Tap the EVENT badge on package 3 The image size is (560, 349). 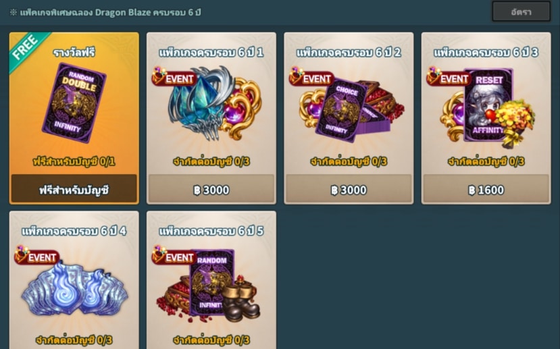(x=449, y=77)
